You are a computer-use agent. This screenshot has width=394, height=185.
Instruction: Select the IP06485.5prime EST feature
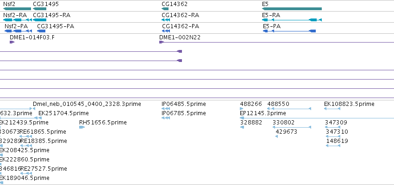point(166,109)
